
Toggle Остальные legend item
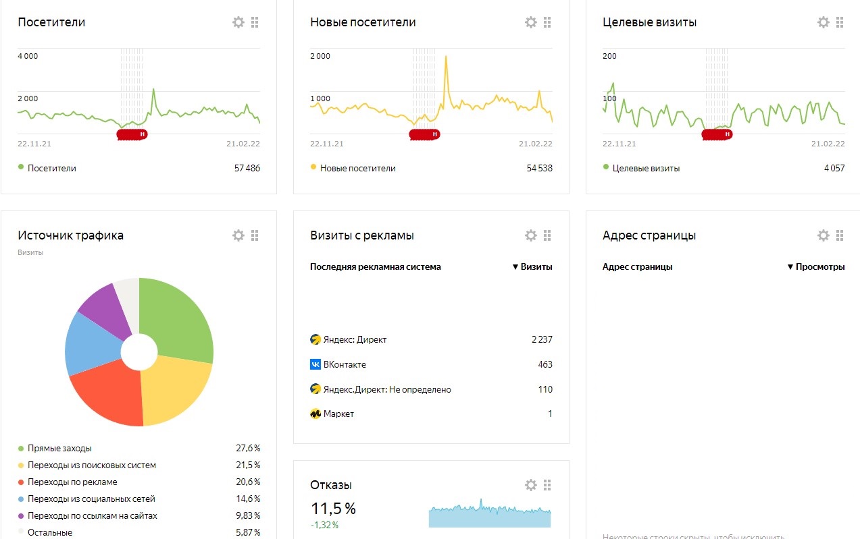click(45, 532)
